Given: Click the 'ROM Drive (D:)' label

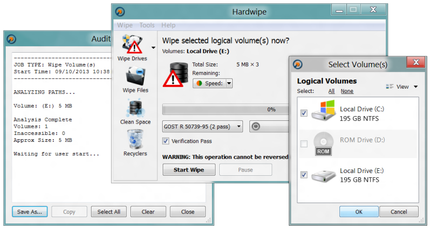Looking at the screenshot, I should [x=362, y=140].
